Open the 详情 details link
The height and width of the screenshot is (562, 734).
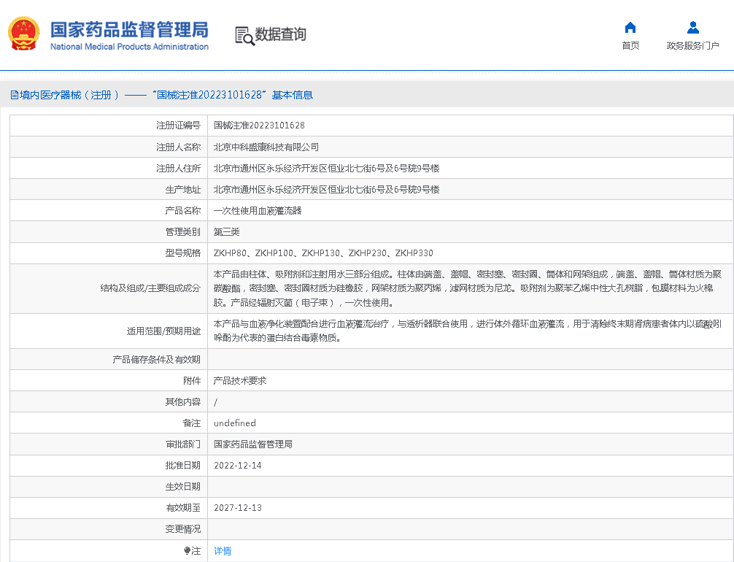click(223, 551)
